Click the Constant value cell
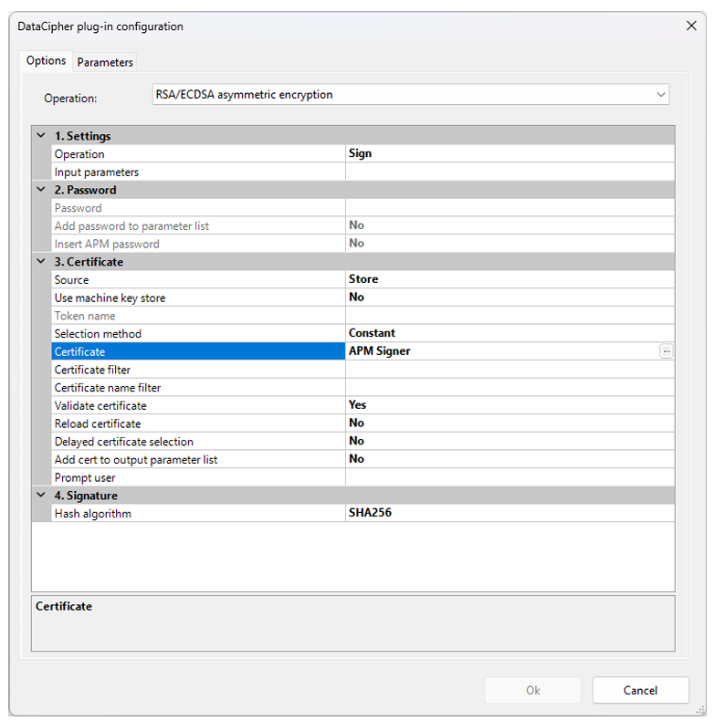Viewport: 714px width, 721px height. click(509, 333)
